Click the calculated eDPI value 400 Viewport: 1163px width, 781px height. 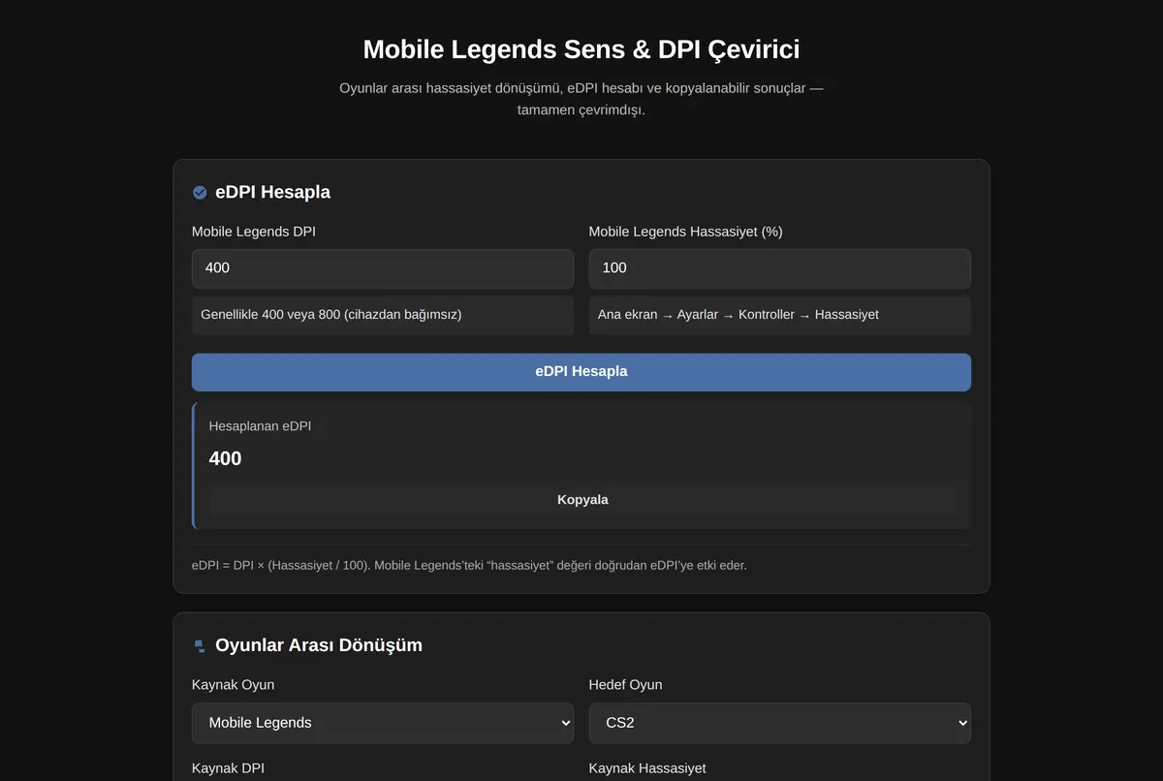225,458
